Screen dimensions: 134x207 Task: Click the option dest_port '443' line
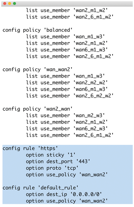pos(58,161)
